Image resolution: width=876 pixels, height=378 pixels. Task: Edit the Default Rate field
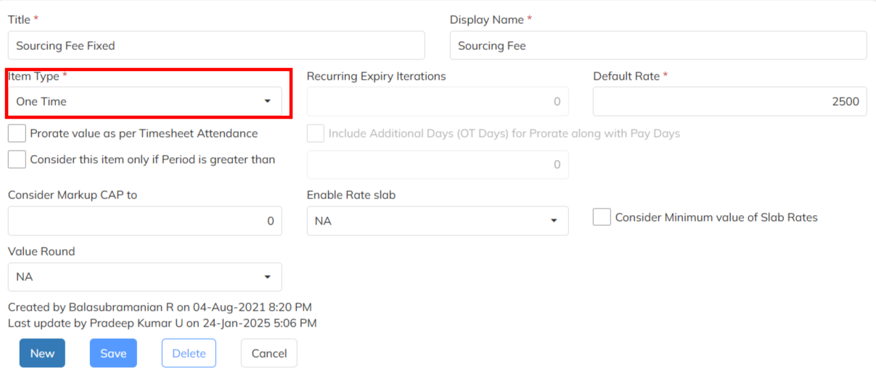point(729,101)
